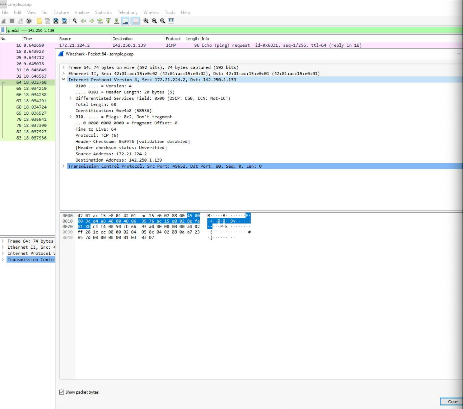Toggle auto-scroll during live capture icon
This screenshot has width=463, height=409.
(x=125, y=21)
